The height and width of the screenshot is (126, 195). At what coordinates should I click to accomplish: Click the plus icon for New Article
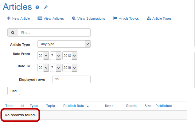click(9, 18)
